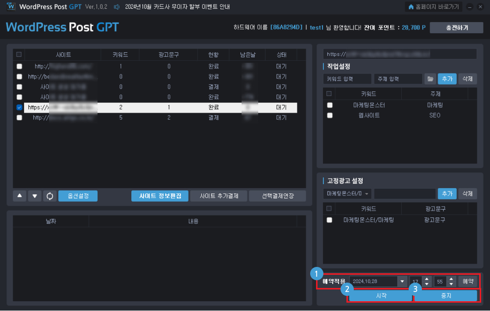Click the WordPress logo icon in title bar
The height and width of the screenshot is (311, 490).
[x=11, y=6]
